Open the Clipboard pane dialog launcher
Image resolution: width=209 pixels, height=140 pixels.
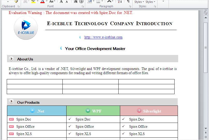click(x=19, y=6)
